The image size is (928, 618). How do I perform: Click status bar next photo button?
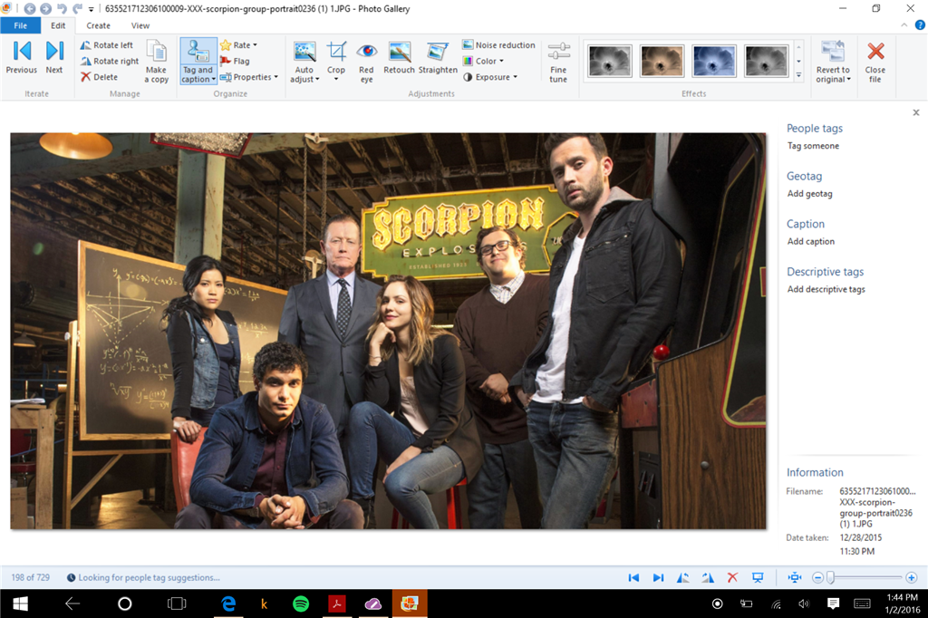pos(658,578)
